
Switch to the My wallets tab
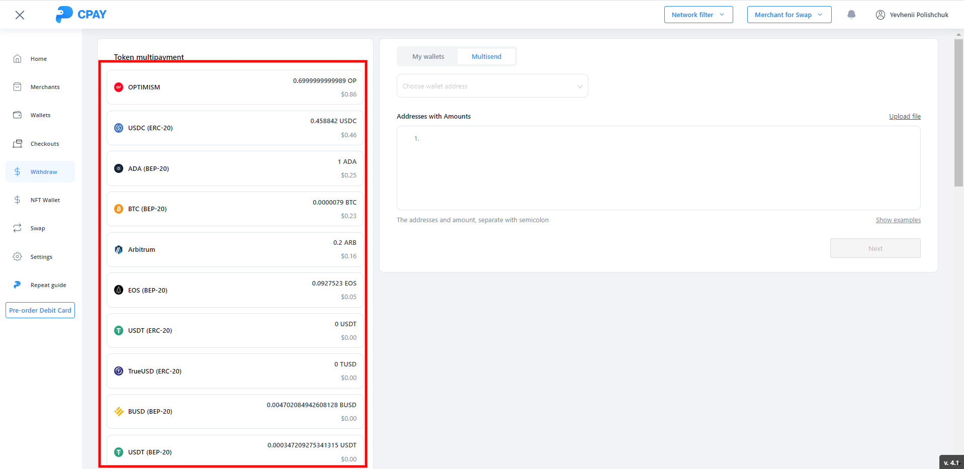tap(428, 57)
